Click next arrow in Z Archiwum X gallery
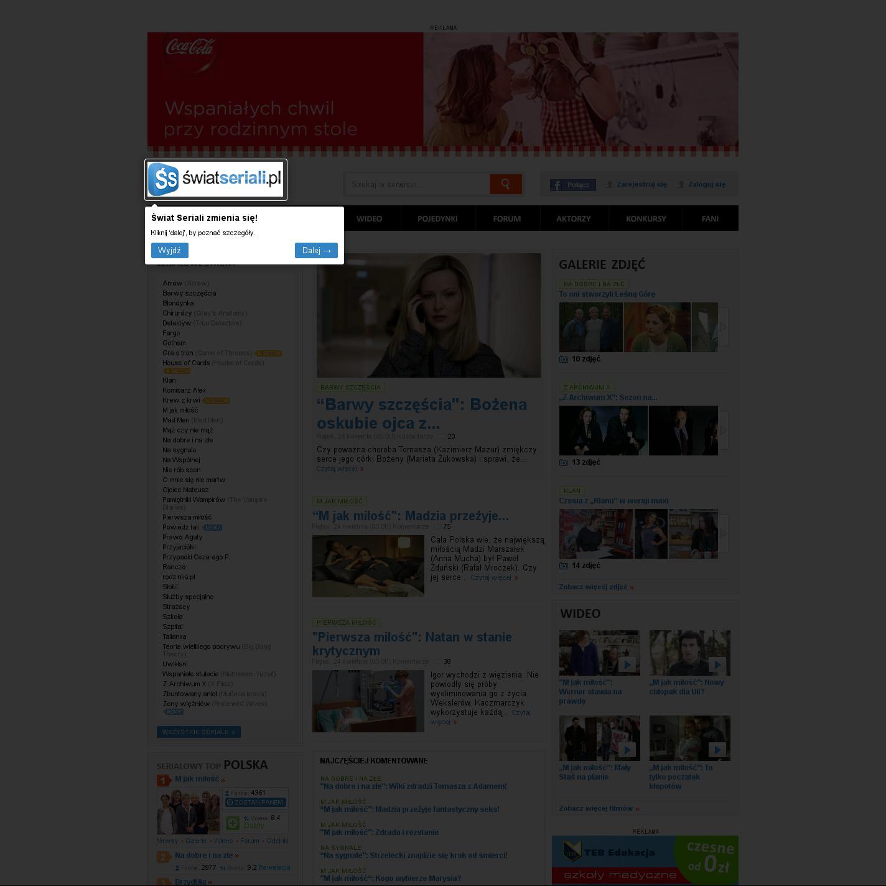 click(x=723, y=430)
